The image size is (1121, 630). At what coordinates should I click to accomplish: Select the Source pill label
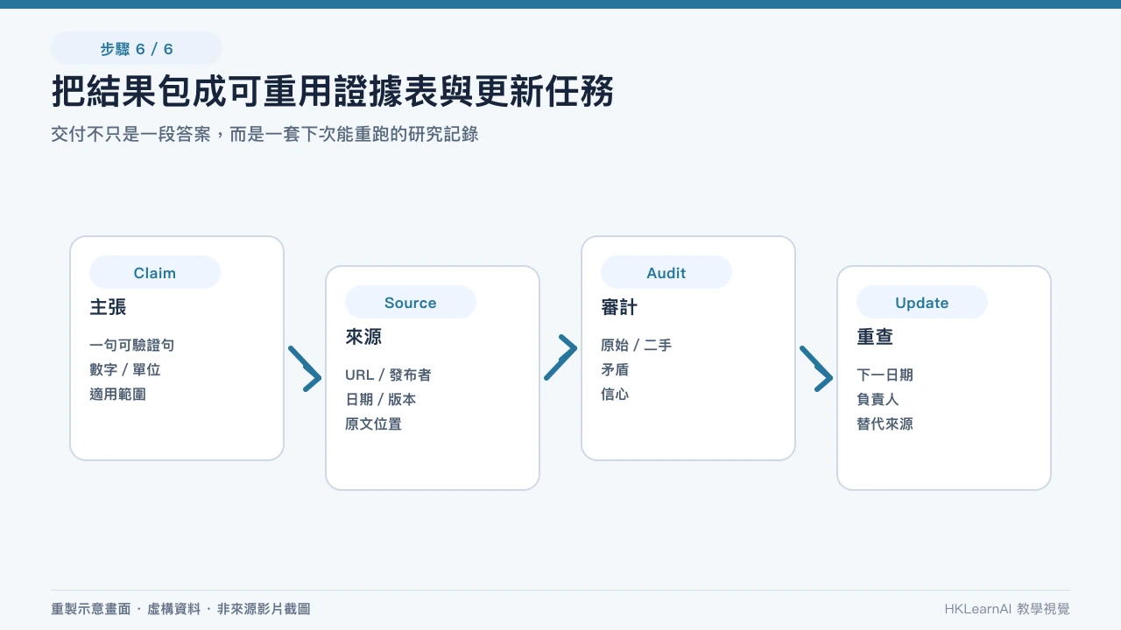[411, 302]
